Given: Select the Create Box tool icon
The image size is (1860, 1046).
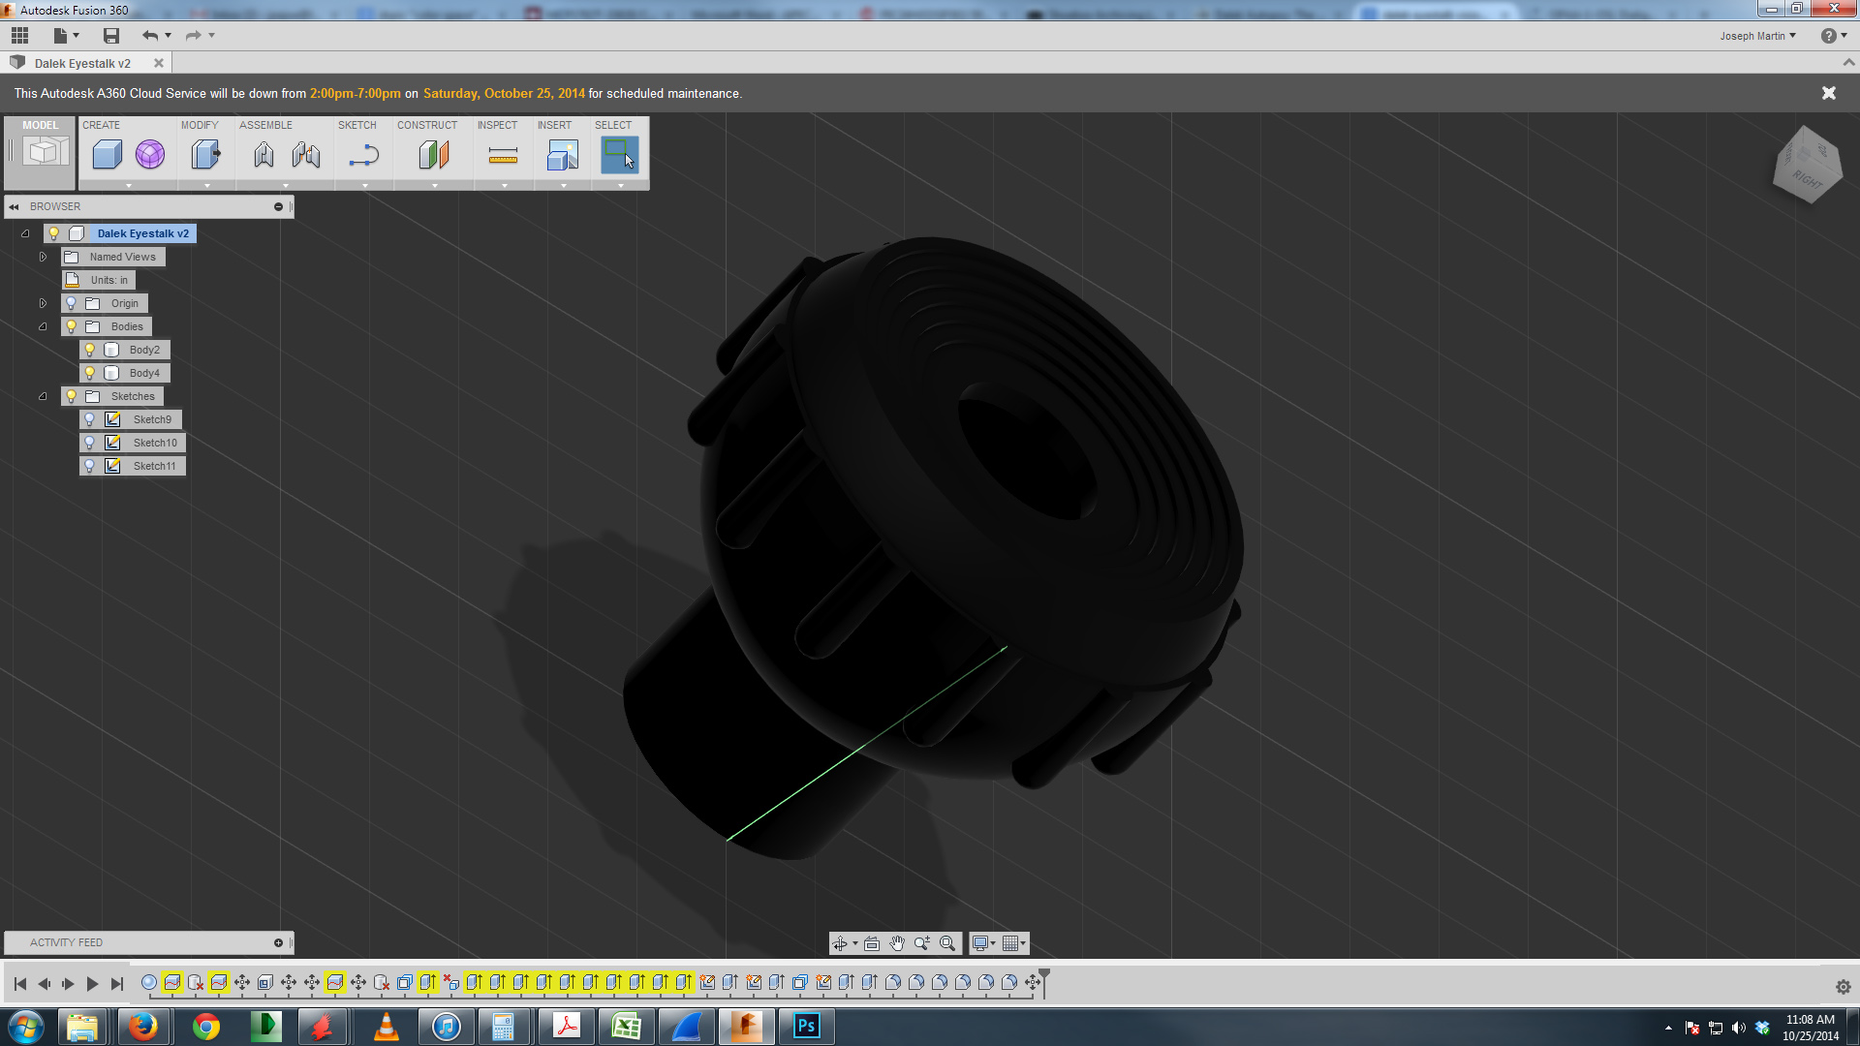Looking at the screenshot, I should click(108, 155).
